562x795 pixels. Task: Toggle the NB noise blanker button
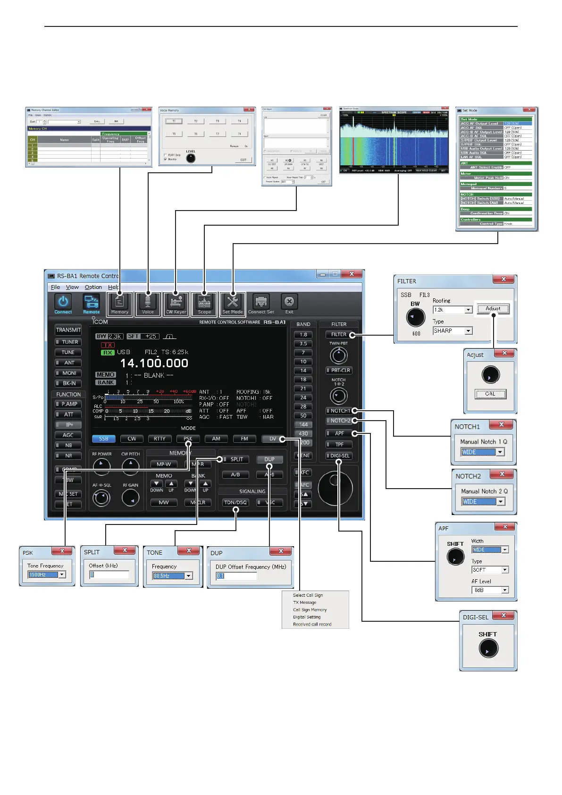(x=68, y=445)
